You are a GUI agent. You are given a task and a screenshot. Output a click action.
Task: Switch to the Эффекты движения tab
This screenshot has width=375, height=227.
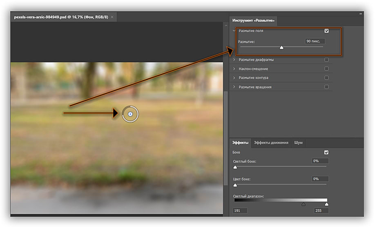[x=271, y=143]
